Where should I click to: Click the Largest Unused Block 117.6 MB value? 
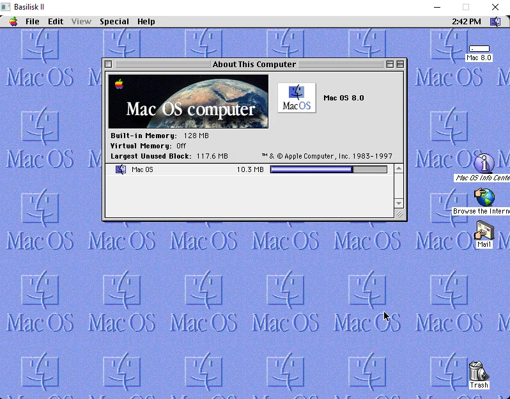(x=212, y=156)
